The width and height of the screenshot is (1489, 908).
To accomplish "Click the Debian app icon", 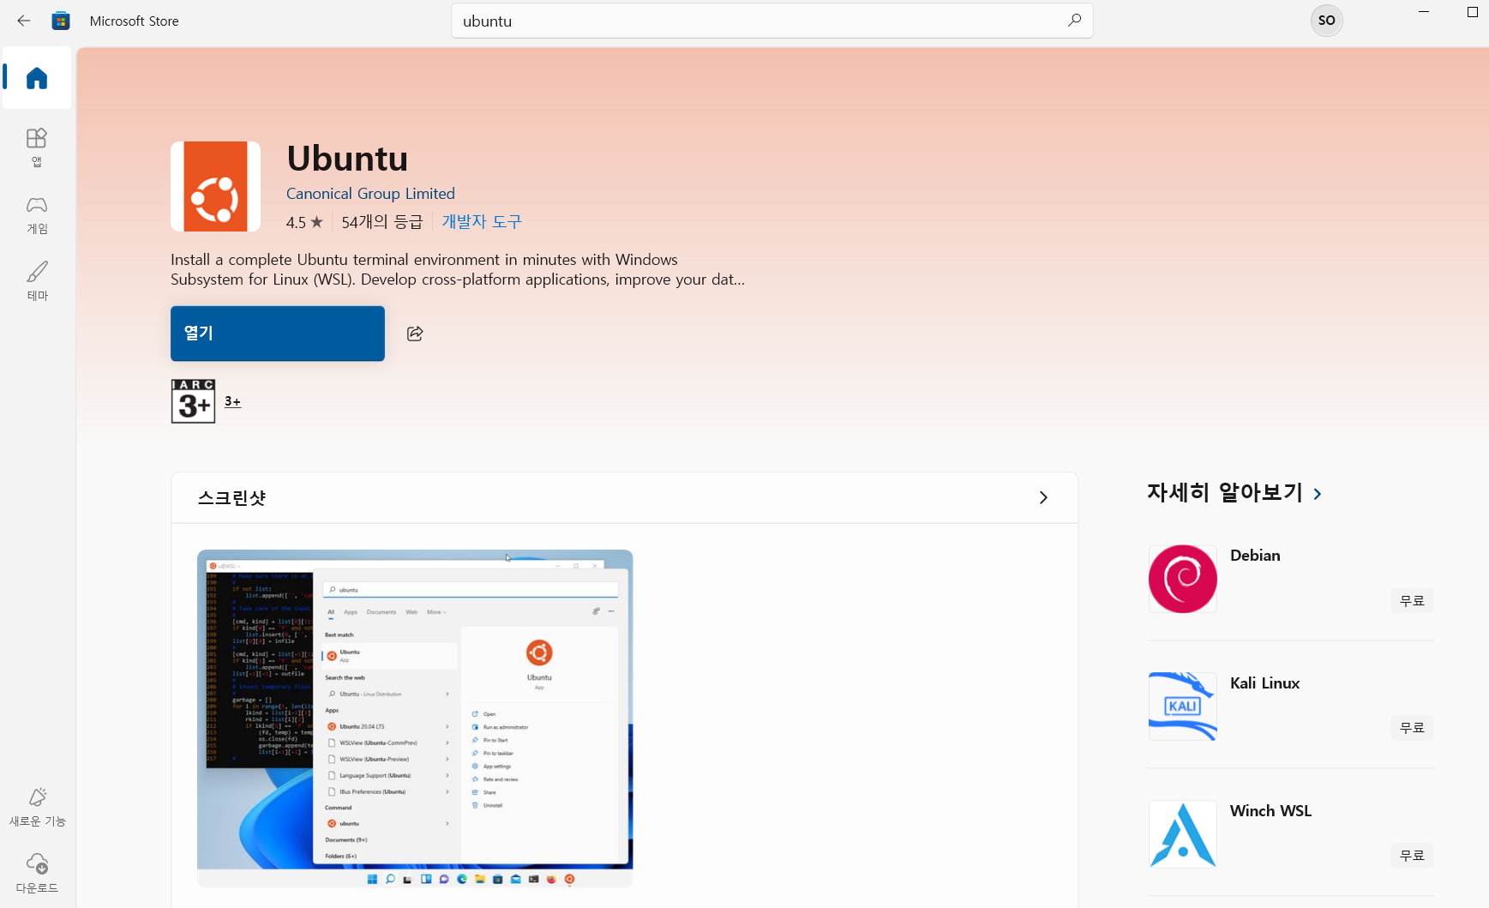I will click(1183, 579).
